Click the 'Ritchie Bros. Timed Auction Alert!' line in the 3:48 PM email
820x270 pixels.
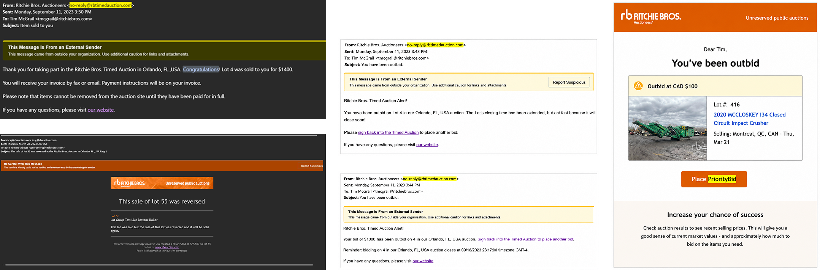point(375,101)
